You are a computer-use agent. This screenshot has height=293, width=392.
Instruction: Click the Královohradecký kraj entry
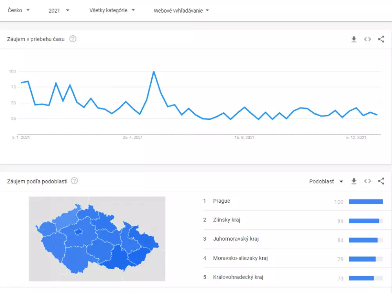pyautogui.click(x=238, y=277)
